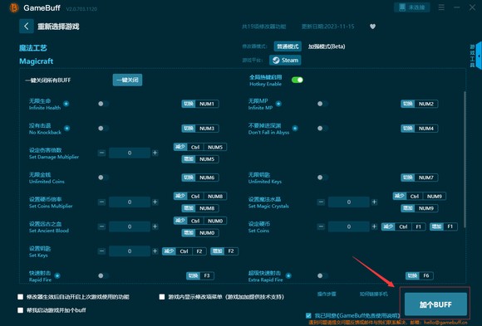Decrease Set Coins Multiplier with minus button
The width and height of the screenshot is (482, 326).
(x=101, y=202)
